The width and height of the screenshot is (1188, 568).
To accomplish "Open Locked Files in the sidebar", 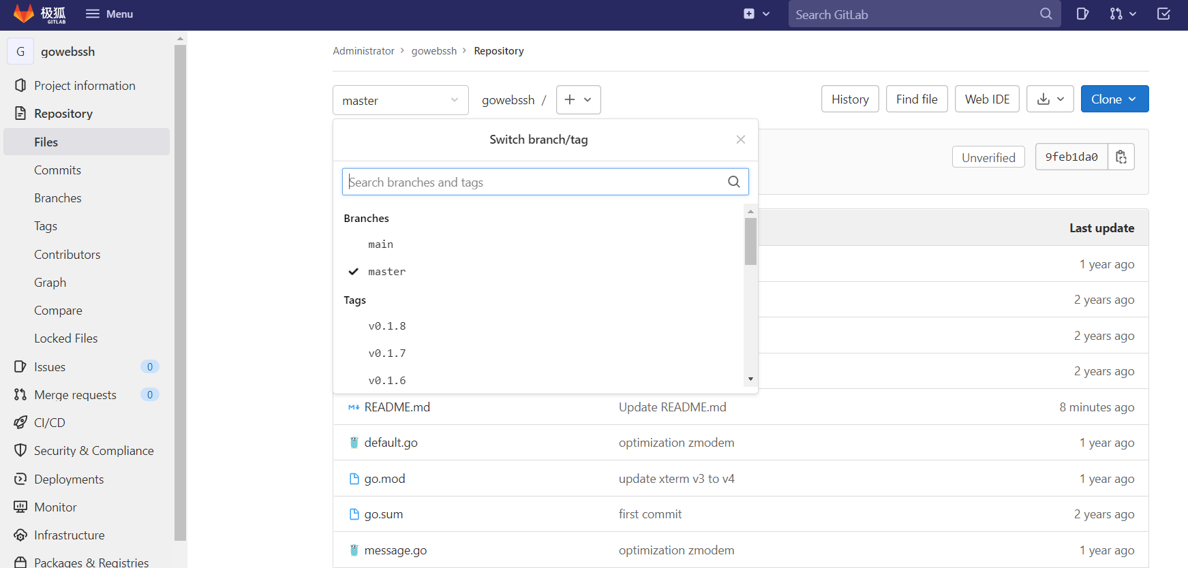I will point(66,338).
